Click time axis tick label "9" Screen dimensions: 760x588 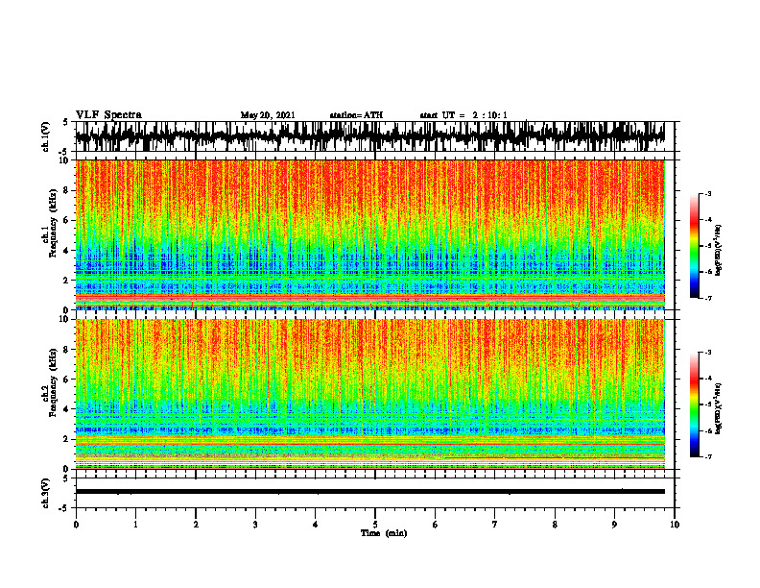[614, 525]
